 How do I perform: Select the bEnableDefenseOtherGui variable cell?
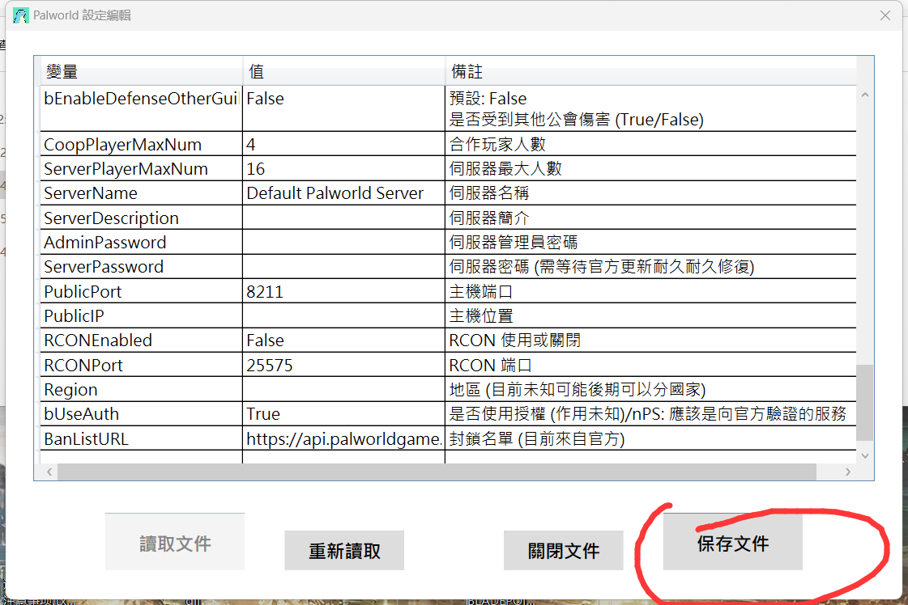(x=141, y=108)
